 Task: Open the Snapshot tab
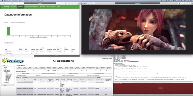(42, 7)
